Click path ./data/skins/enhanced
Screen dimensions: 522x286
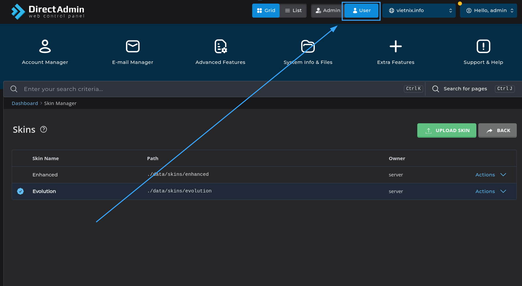pyautogui.click(x=178, y=174)
